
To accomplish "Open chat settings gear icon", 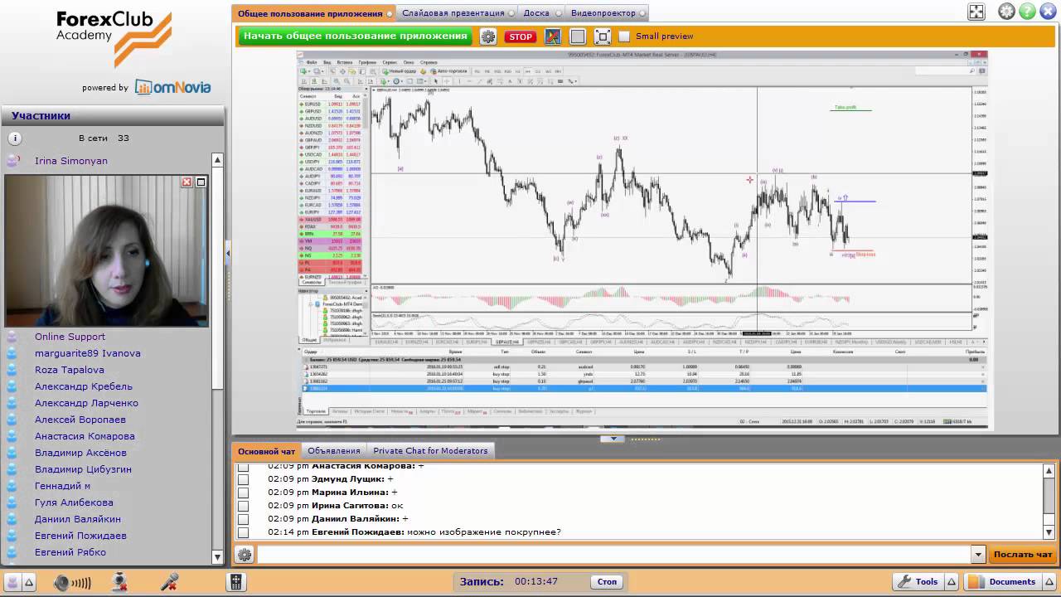I will [x=245, y=555].
